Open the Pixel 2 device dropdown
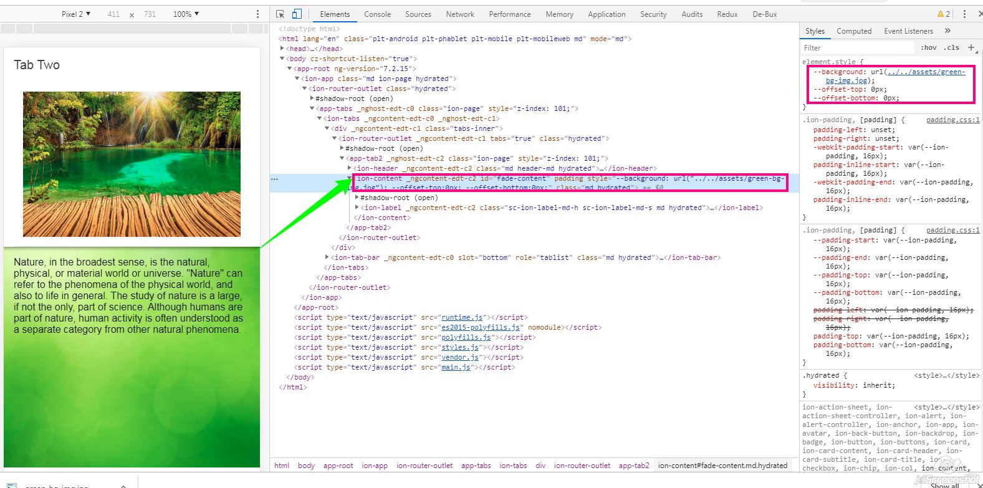This screenshot has width=983, height=488. tap(76, 14)
